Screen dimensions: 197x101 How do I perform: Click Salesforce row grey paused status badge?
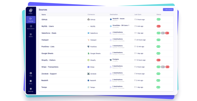(163, 33)
